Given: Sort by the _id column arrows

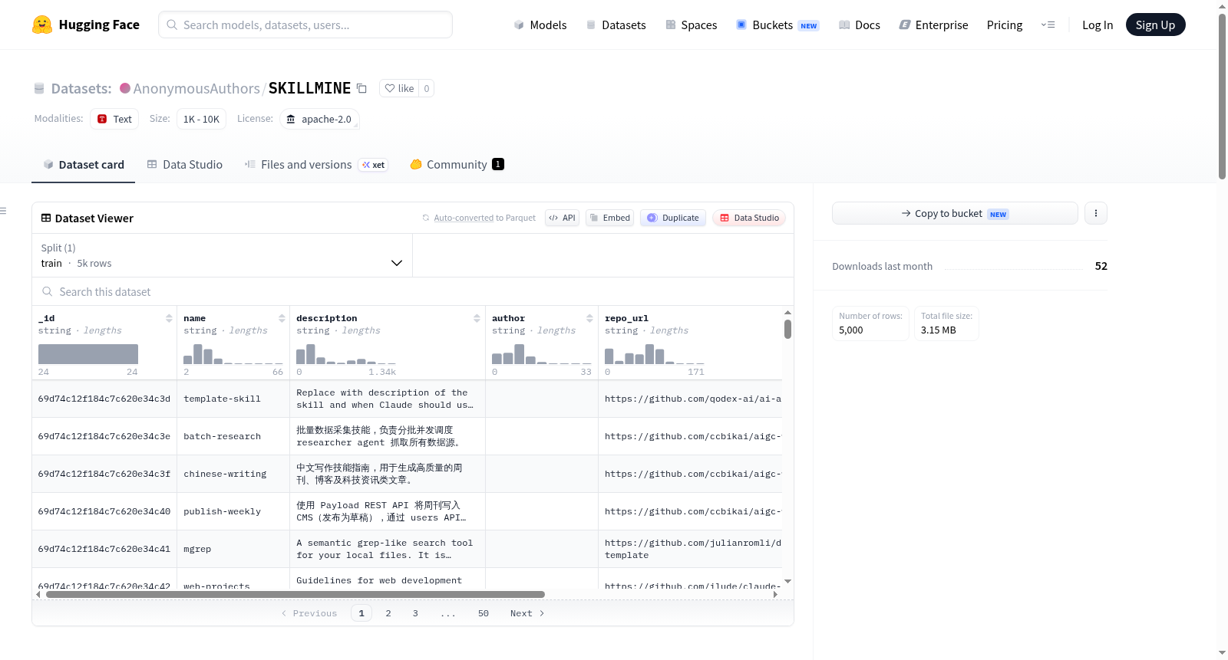Looking at the screenshot, I should pos(169,318).
